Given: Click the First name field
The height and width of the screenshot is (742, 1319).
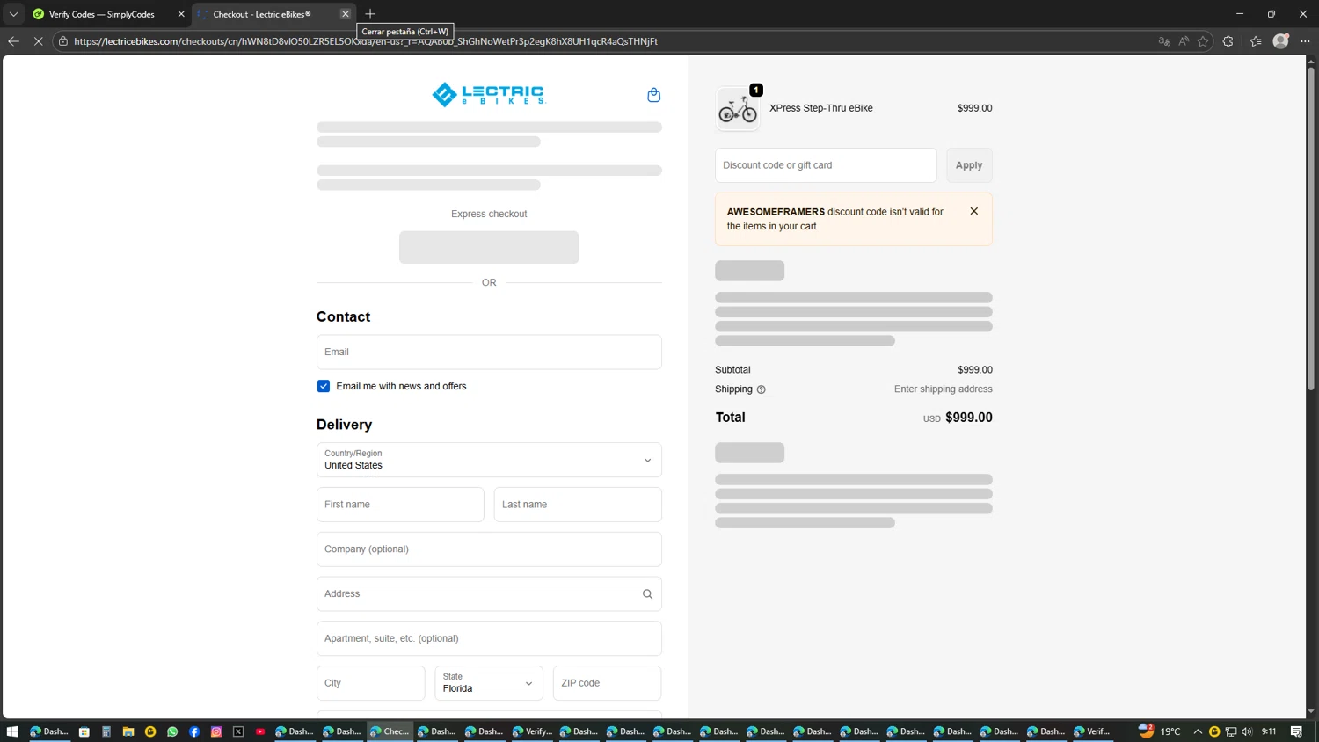Looking at the screenshot, I should (x=400, y=505).
